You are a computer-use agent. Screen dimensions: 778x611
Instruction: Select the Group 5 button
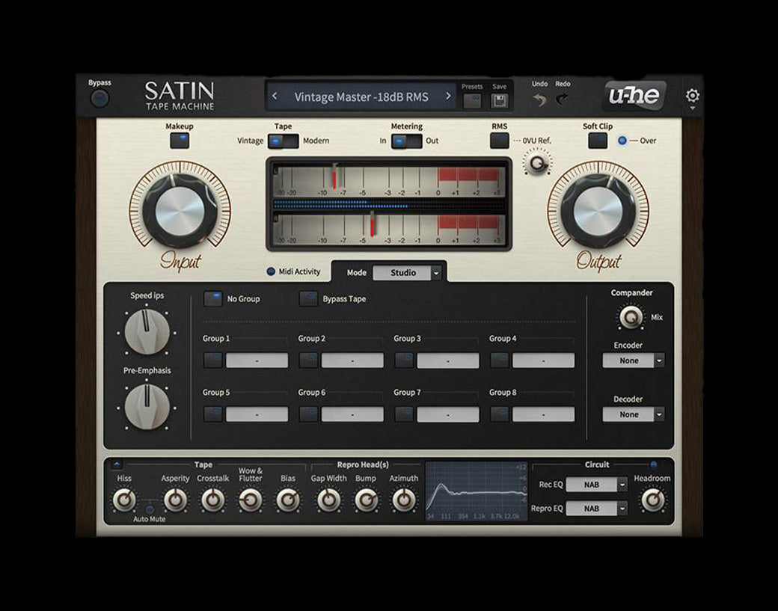tap(213, 414)
